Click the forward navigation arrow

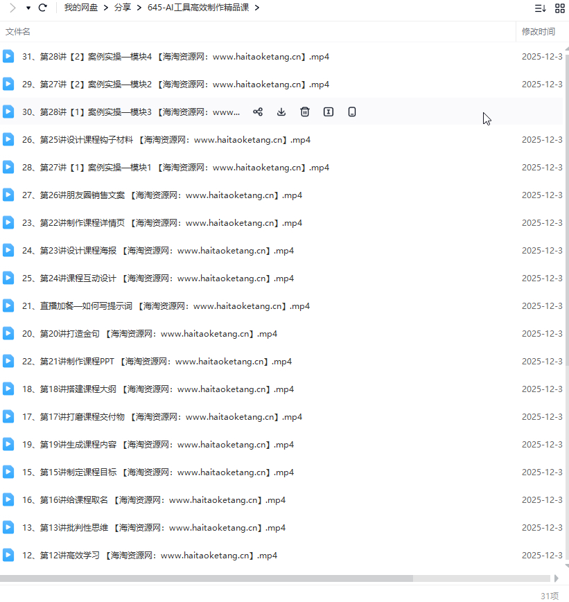pyautogui.click(x=12, y=8)
